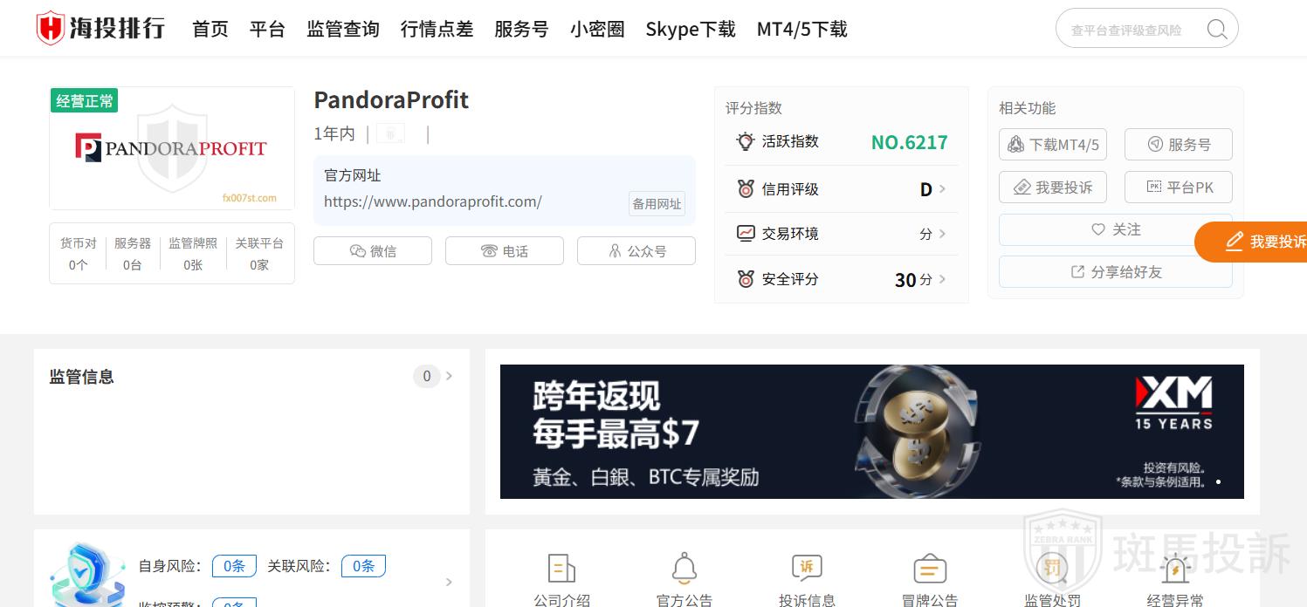Open the 监管处罚 icon
This screenshot has width=1307, height=607.
[1052, 569]
